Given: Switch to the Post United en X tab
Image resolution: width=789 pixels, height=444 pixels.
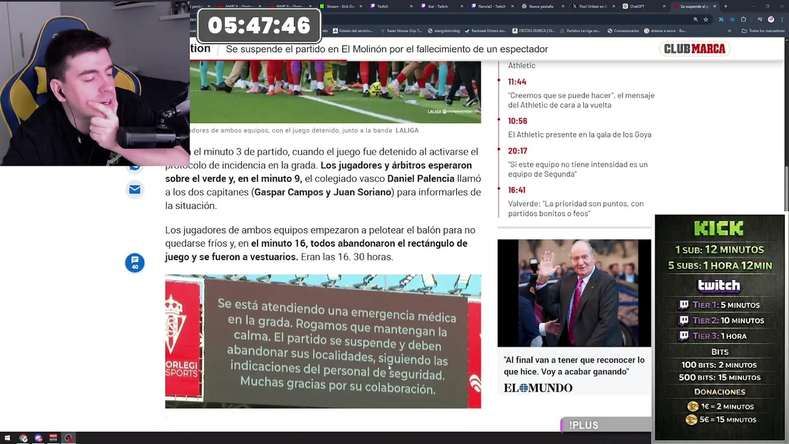Looking at the screenshot, I should pos(592,6).
